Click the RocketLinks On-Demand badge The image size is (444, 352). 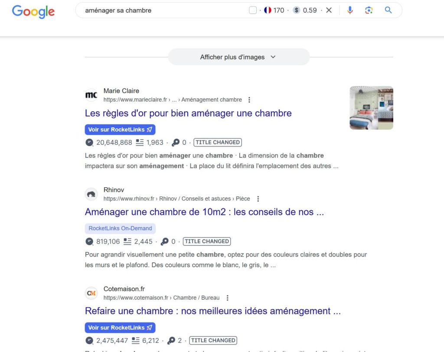pos(120,228)
